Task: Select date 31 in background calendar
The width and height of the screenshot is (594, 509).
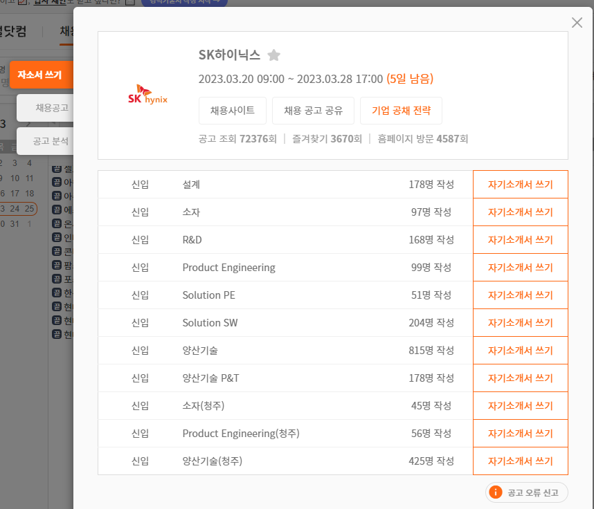Action: tap(15, 224)
